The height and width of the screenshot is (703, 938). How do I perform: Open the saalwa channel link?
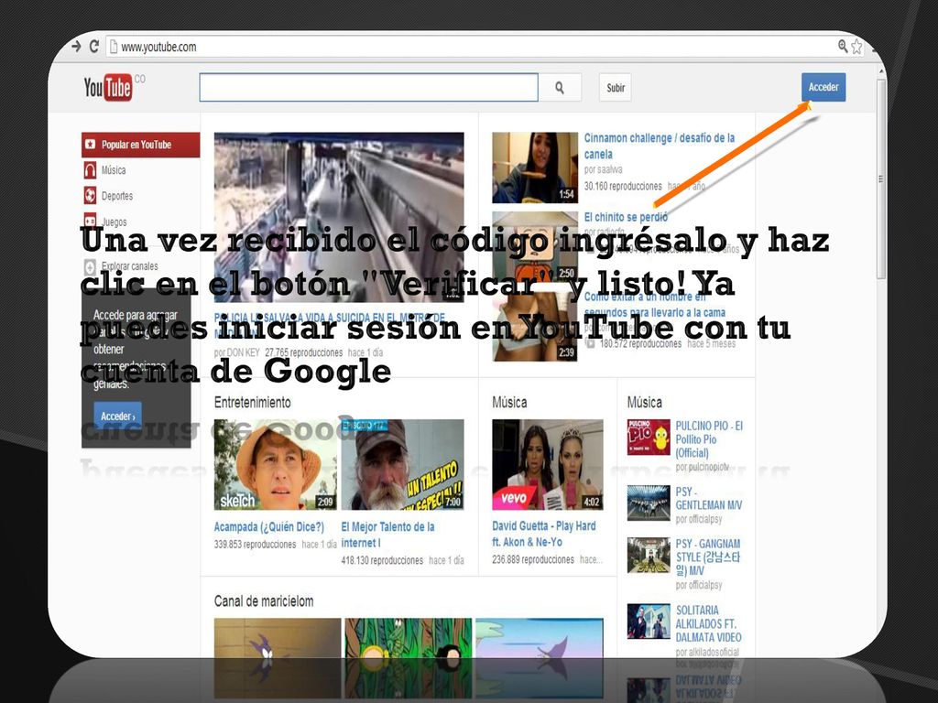pyautogui.click(x=608, y=169)
